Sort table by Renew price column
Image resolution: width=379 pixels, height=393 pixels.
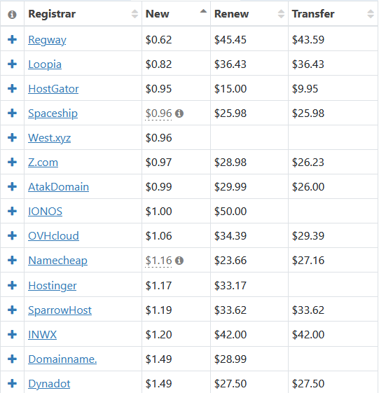(249, 13)
